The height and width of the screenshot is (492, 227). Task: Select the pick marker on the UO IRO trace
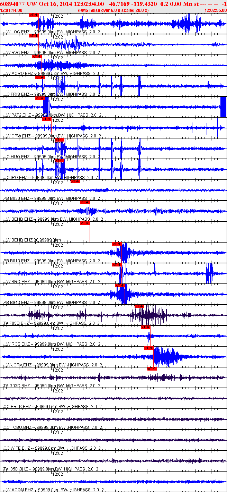pyautogui.click(x=59, y=161)
